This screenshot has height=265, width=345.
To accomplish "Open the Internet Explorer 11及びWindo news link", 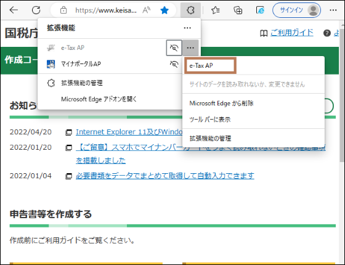I will 129,132.
